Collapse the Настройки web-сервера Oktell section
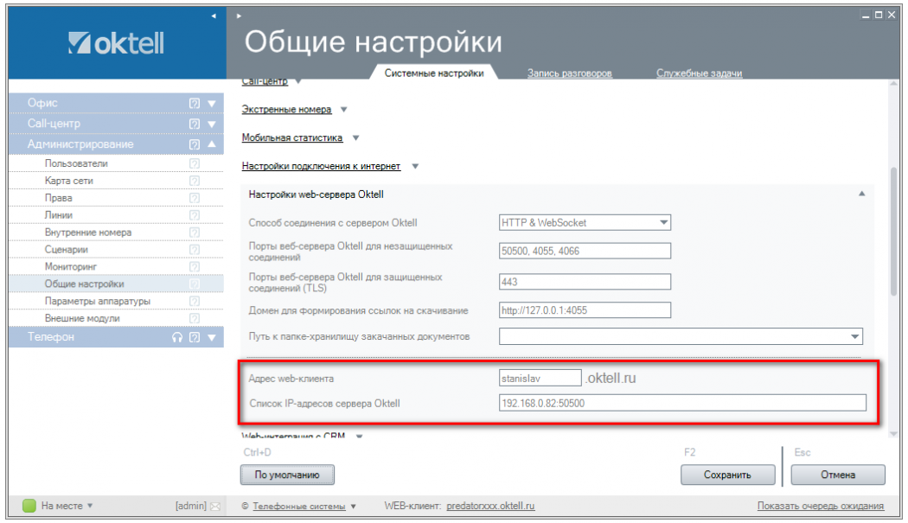 [861, 195]
